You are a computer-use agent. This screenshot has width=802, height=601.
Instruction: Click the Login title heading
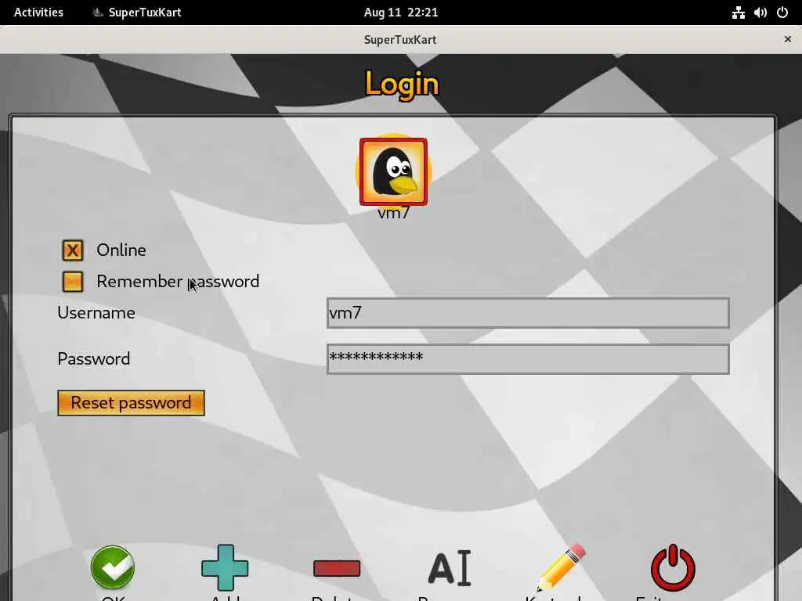click(x=402, y=85)
